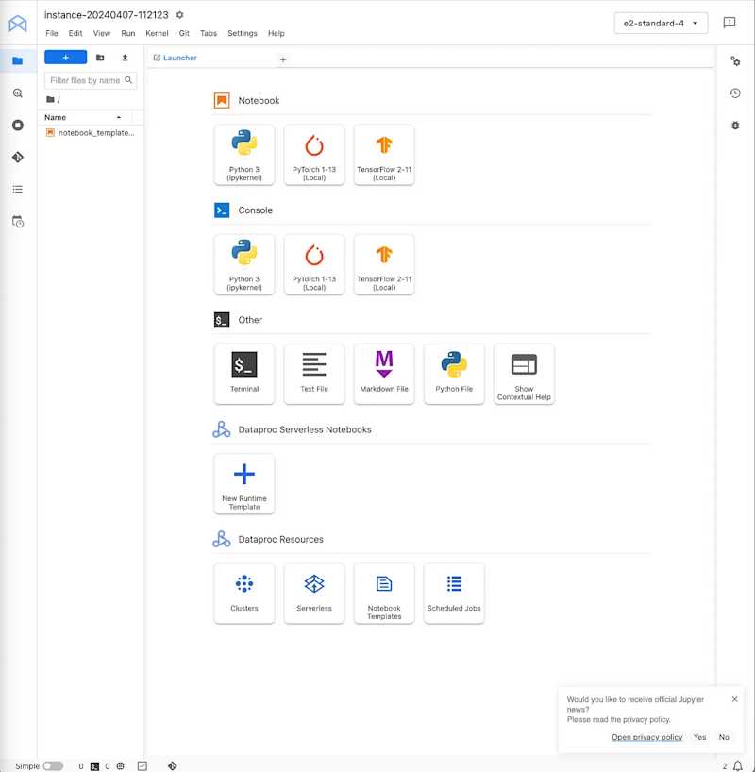Create a new Python File
Image resolution: width=755 pixels, height=772 pixels.
454,375
